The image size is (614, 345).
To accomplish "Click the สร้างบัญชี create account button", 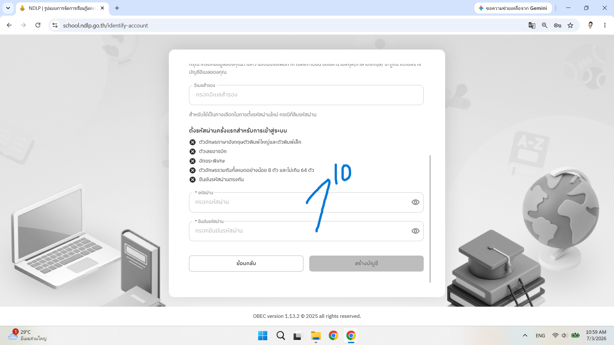I will (366, 264).
